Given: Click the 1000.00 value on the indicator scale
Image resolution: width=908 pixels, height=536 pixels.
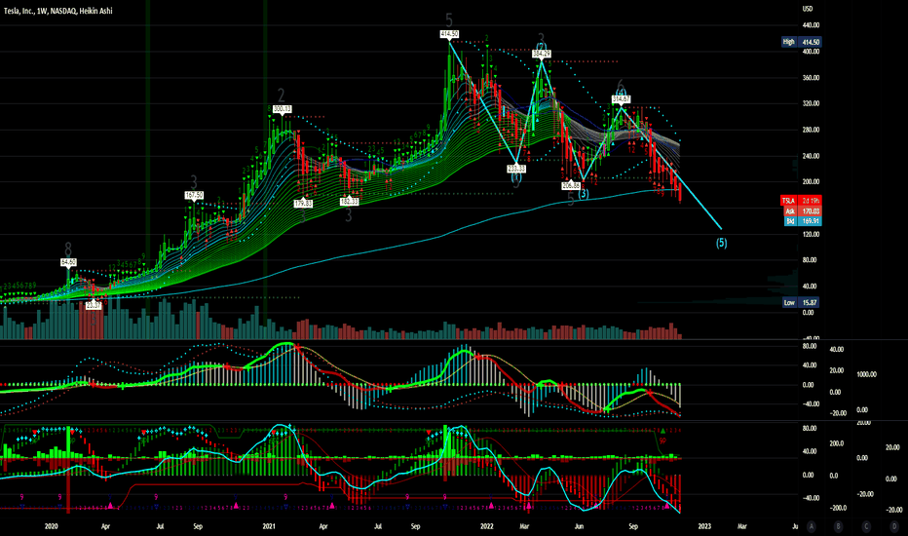Looking at the screenshot, I should click(x=866, y=375).
